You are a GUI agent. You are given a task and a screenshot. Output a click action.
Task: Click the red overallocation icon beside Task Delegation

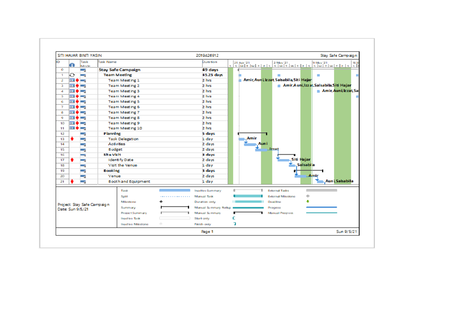(x=72, y=139)
